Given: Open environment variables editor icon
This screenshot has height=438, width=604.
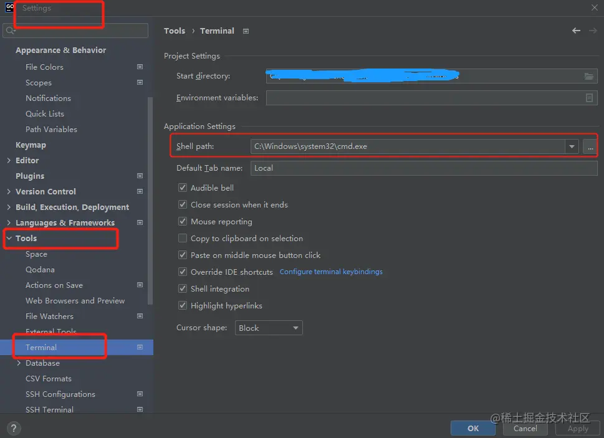Looking at the screenshot, I should tap(589, 98).
